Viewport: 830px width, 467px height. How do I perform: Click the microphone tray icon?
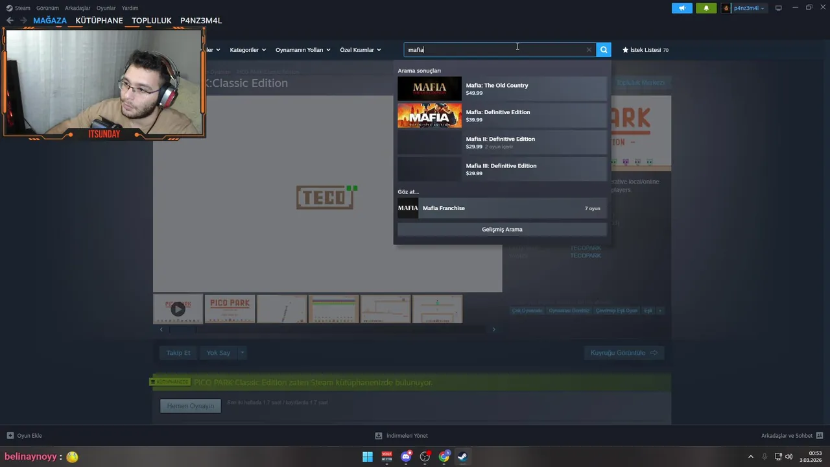pyautogui.click(x=765, y=457)
